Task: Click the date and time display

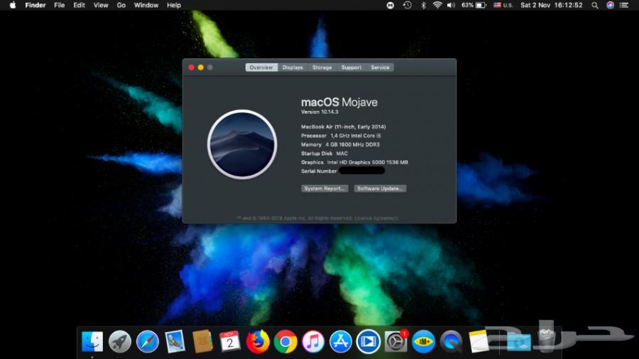Action: (552, 5)
